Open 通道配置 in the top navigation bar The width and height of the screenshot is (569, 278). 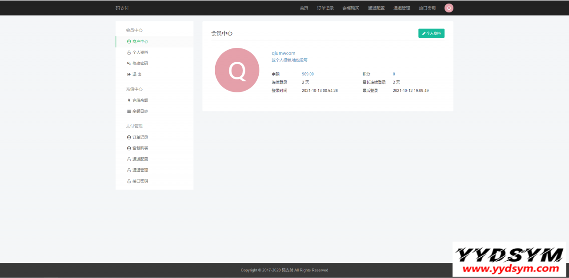tap(377, 8)
